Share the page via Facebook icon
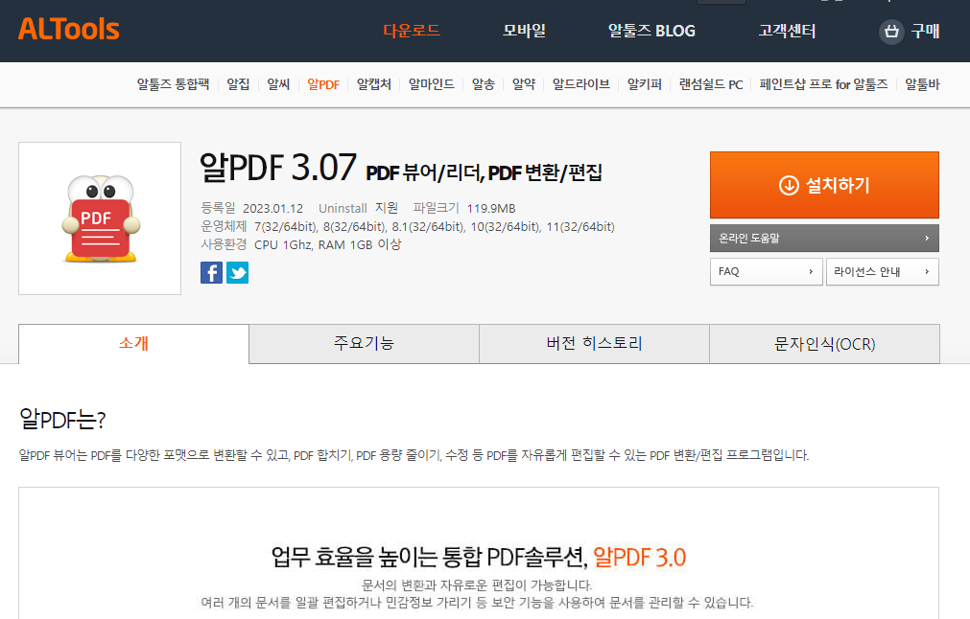 point(211,272)
